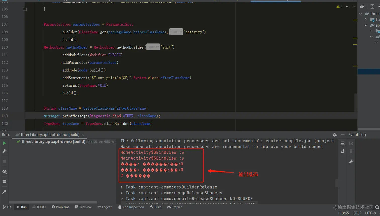Open Run panel gear settings
380x216 pixels.
(x=335, y=135)
